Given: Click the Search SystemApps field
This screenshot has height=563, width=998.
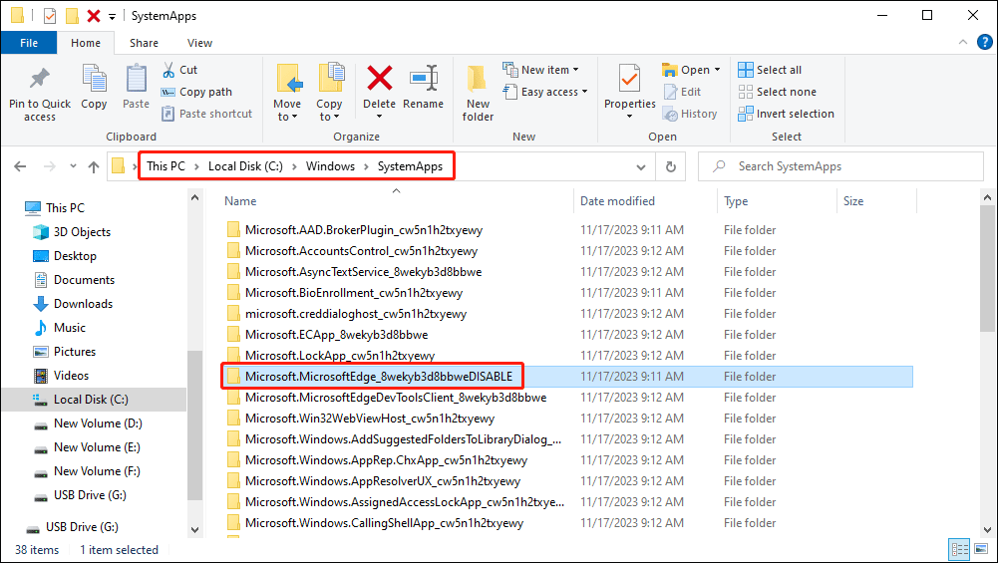Looking at the screenshot, I should 840,166.
